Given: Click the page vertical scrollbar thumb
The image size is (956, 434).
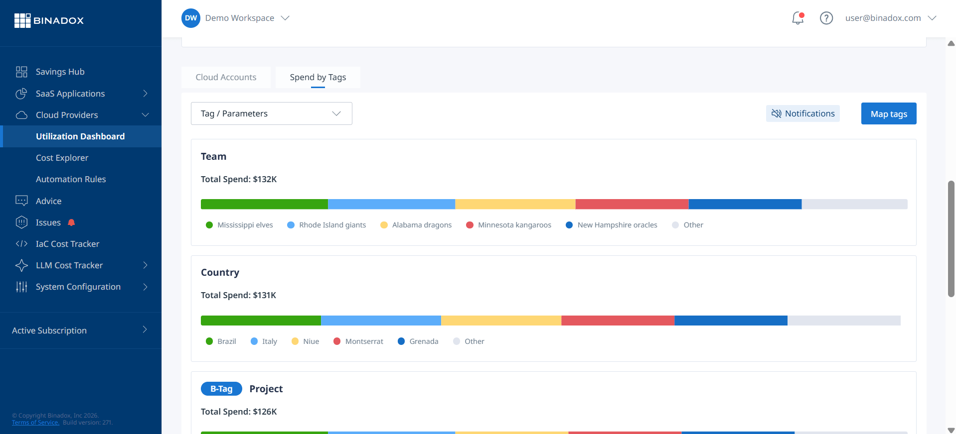Looking at the screenshot, I should [x=951, y=239].
